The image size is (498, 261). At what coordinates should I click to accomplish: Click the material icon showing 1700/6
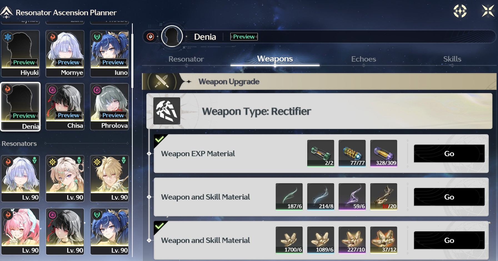(289, 240)
